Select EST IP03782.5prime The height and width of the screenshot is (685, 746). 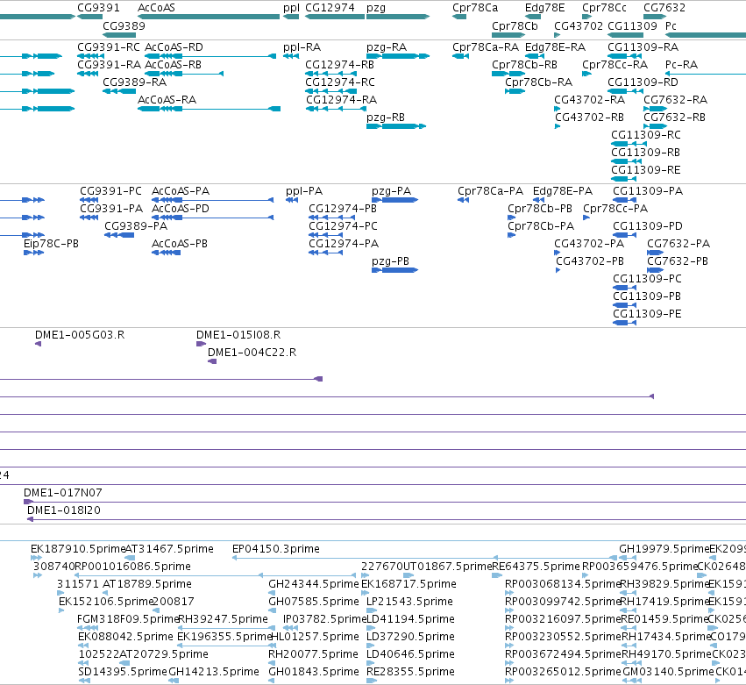(x=290, y=628)
